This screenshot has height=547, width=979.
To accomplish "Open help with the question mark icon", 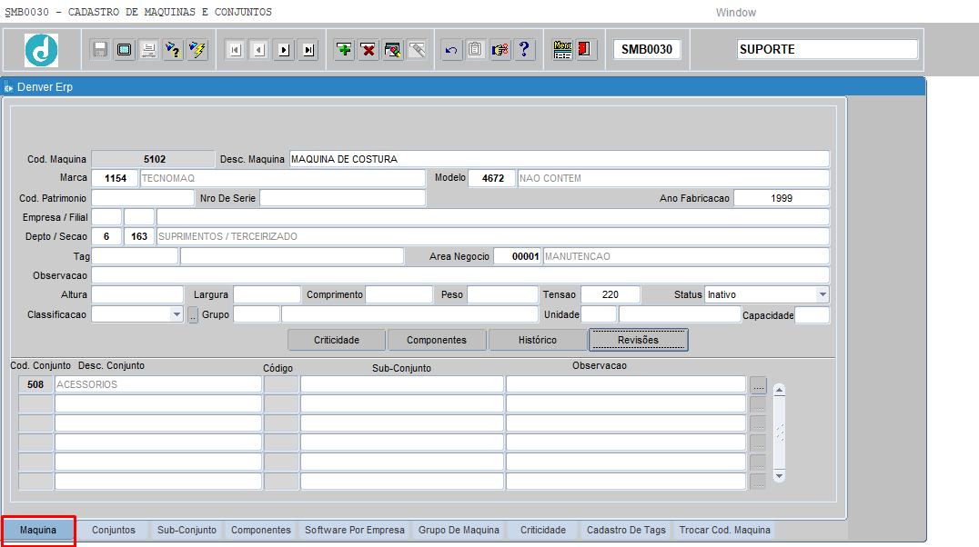I will [525, 50].
